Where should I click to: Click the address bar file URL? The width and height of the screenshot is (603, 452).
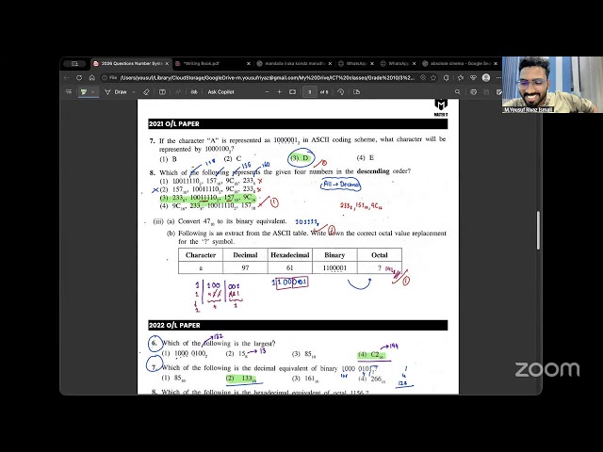[x=268, y=77]
